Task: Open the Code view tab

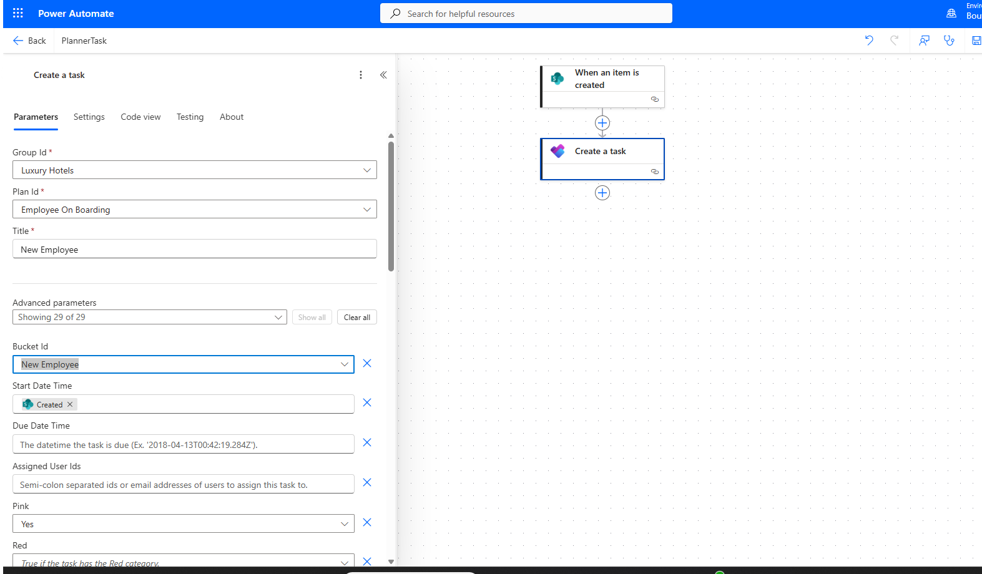Action: 140,117
